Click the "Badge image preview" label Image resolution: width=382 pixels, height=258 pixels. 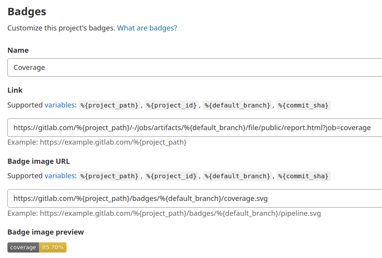point(45,232)
